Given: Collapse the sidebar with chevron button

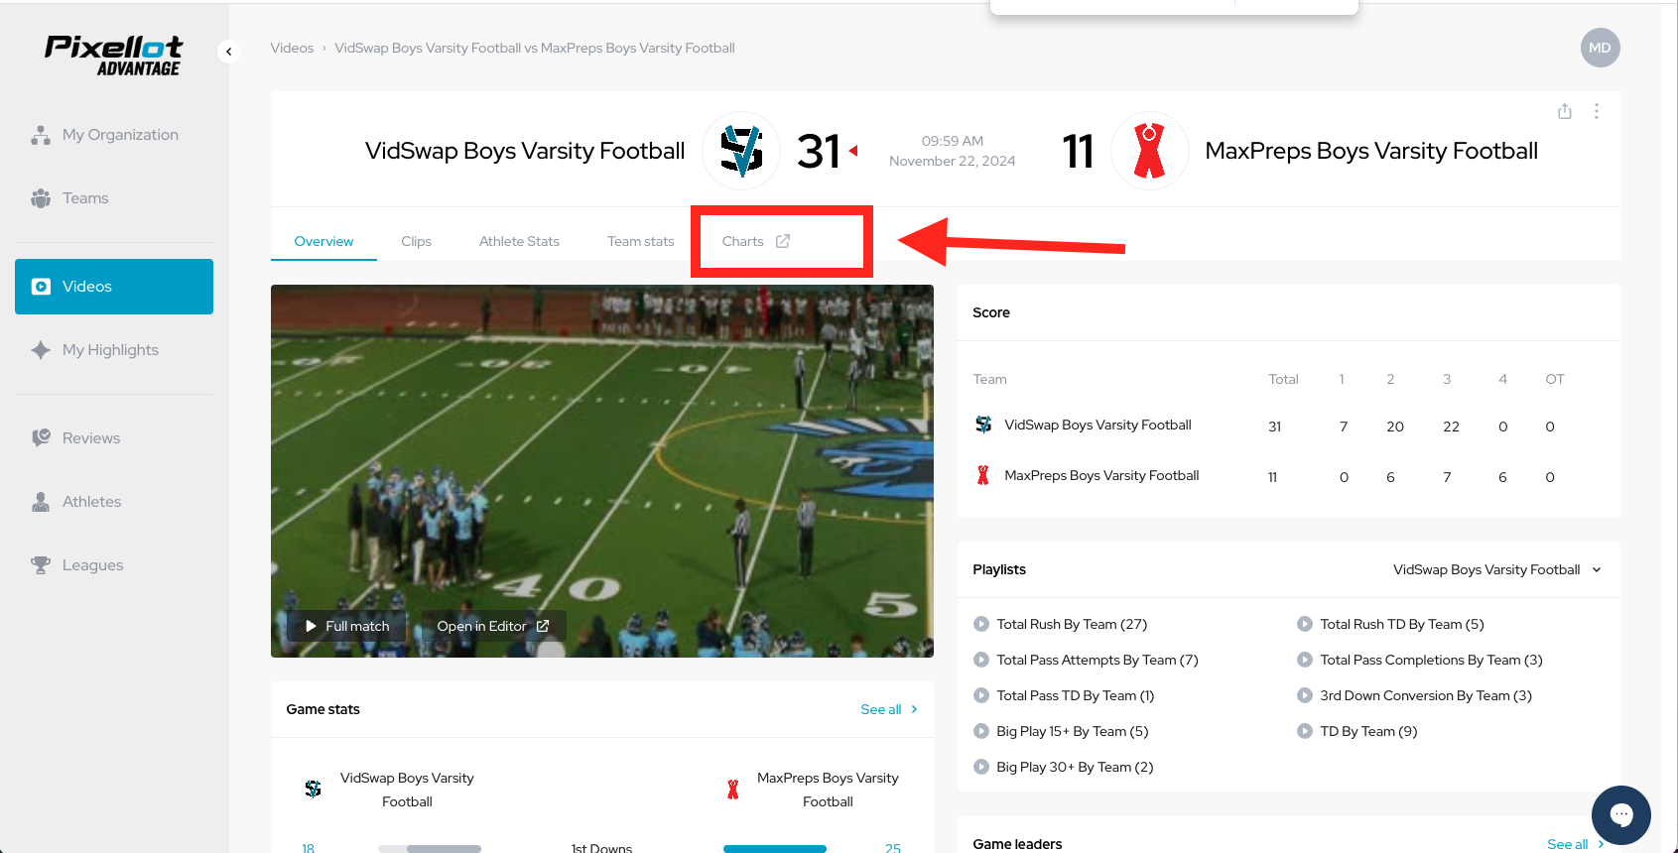Looking at the screenshot, I should (x=229, y=51).
